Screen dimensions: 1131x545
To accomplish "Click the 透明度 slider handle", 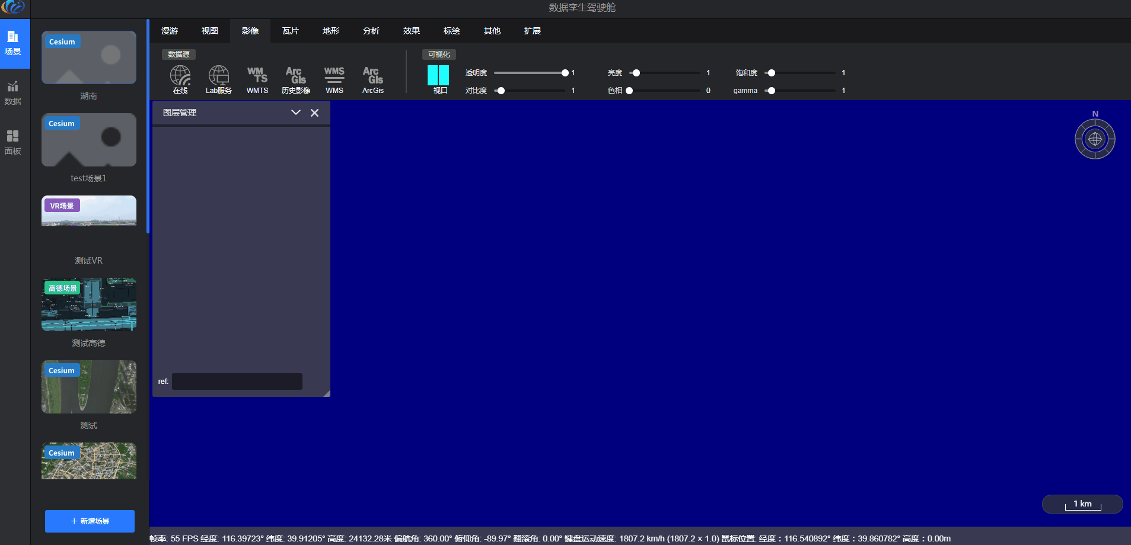I will tap(565, 73).
